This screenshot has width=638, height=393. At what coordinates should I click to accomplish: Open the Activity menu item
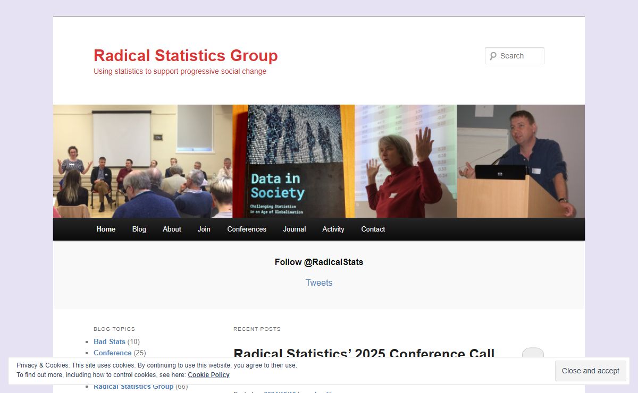(333, 229)
